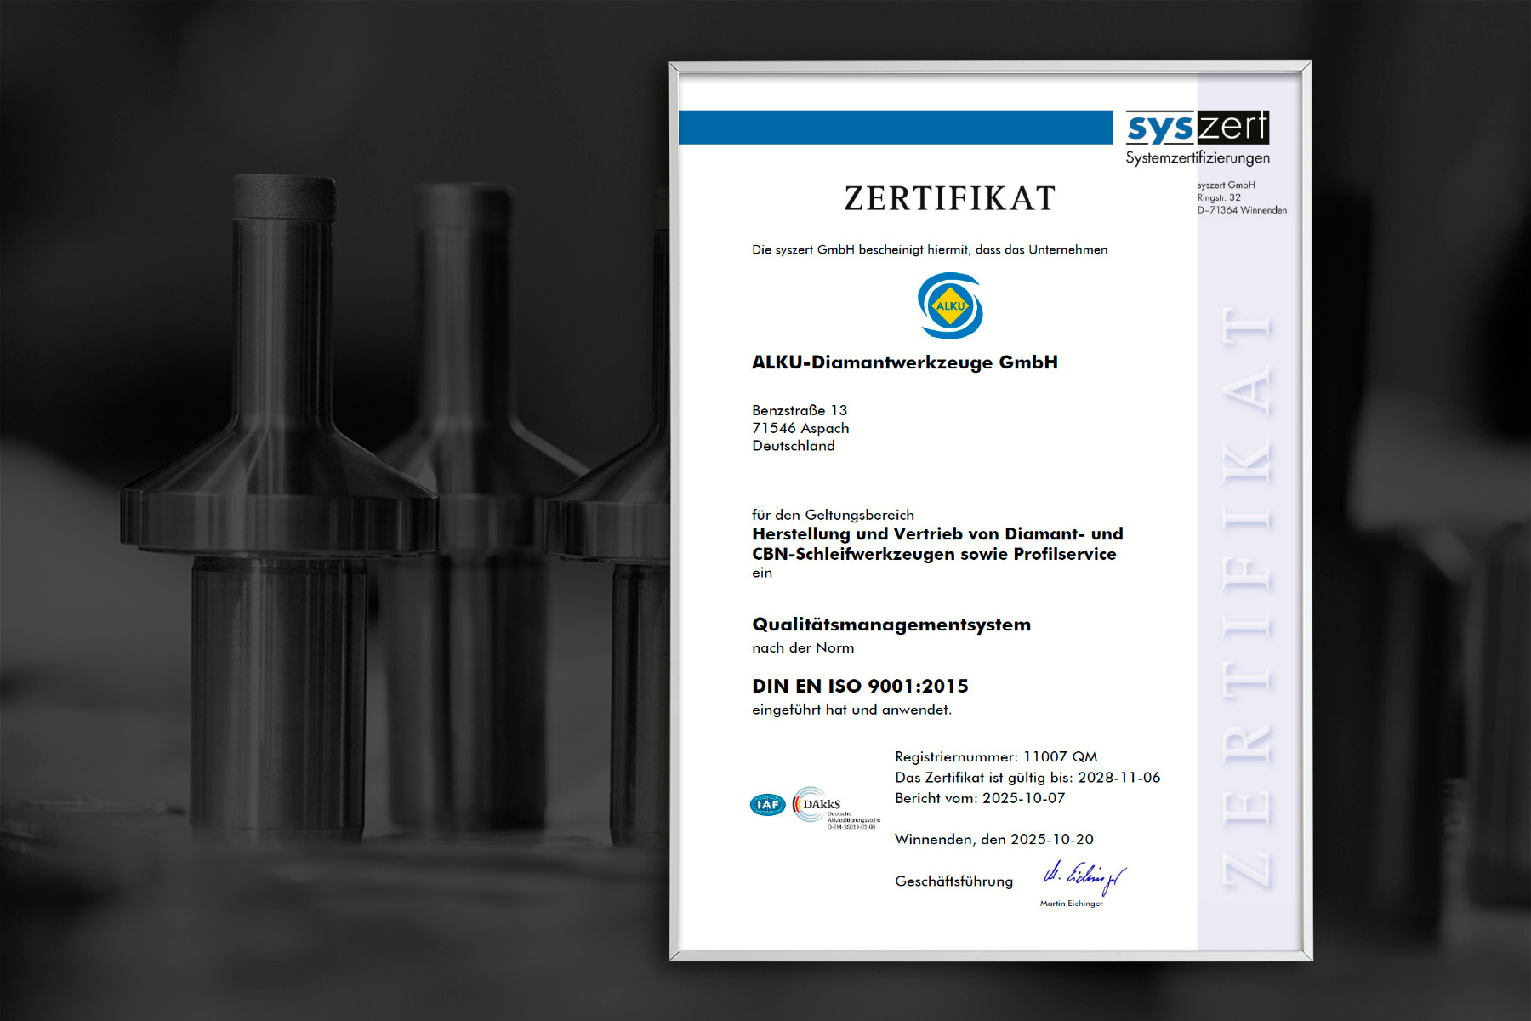The height and width of the screenshot is (1021, 1531).
Task: Click the validity date 2028-11-06 line
Action: coord(1027,778)
